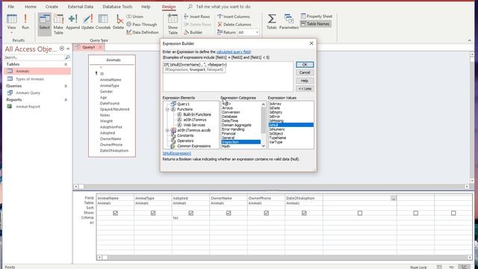The image size is (478, 269).
Task: Choose the Update query type
Action: (x=88, y=22)
